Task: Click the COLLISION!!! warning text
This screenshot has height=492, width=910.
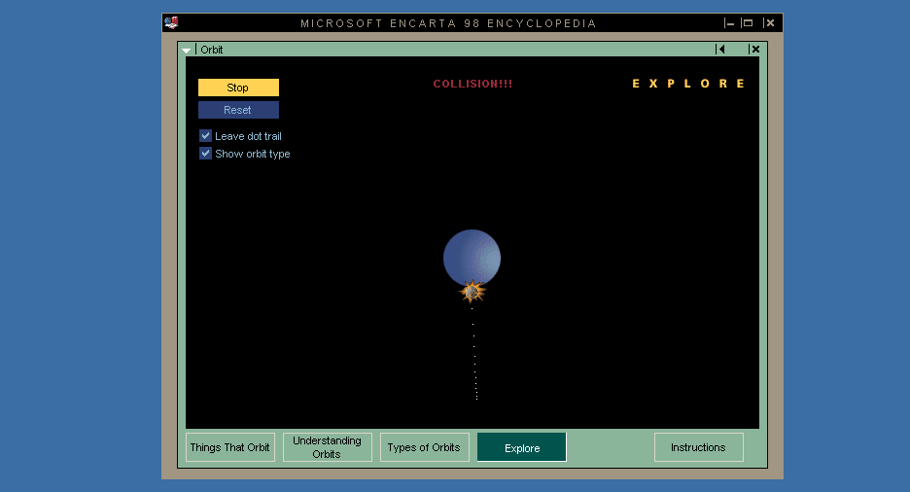Action: [x=473, y=84]
